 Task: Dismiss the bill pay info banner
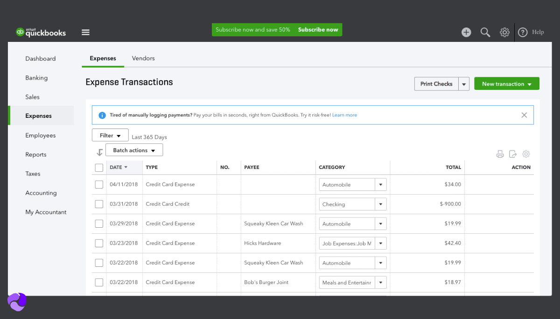[524, 115]
